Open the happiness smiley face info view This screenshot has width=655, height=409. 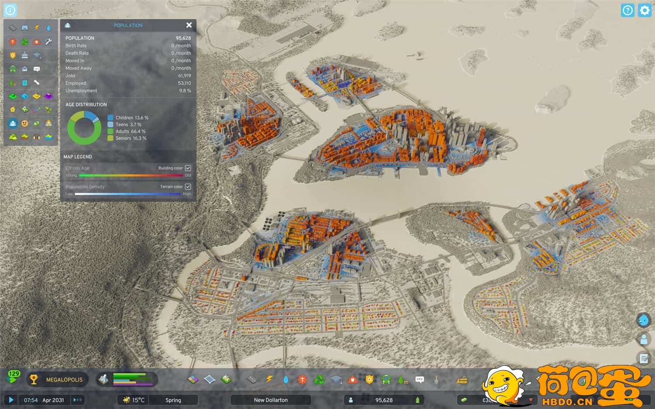pyautogui.click(x=24, y=124)
